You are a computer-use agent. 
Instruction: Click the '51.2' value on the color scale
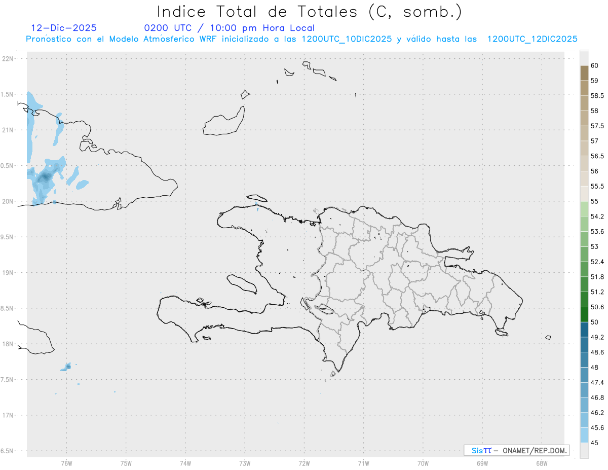[597, 292]
